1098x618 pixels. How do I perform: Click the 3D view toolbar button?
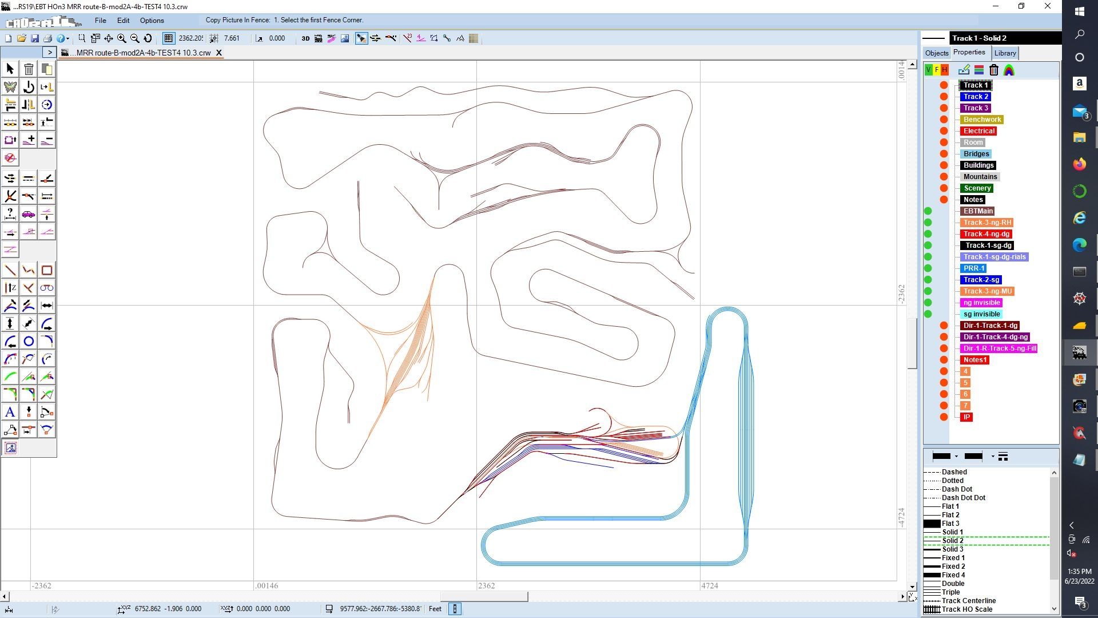tap(305, 38)
